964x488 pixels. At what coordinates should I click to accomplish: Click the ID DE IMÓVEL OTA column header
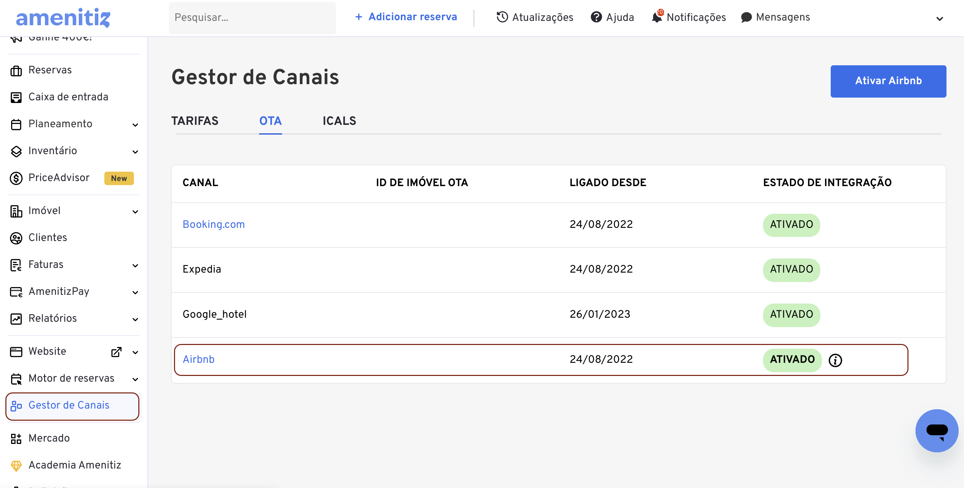click(422, 183)
